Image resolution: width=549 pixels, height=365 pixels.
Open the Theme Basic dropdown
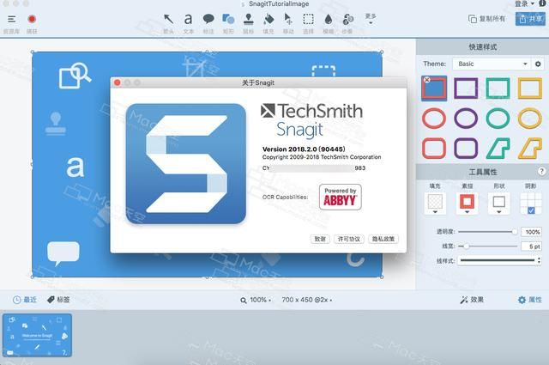coord(492,64)
